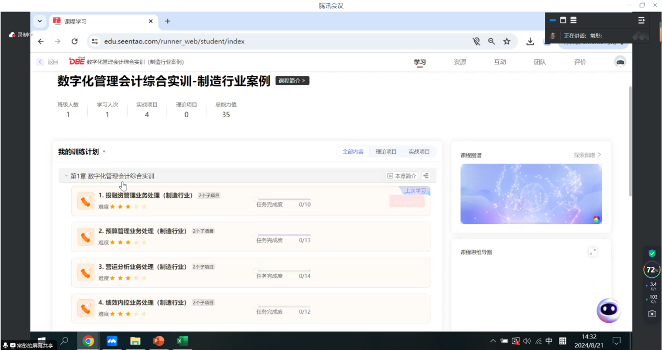662x350 pixels.
Task: Open the AI assistant floating bubble
Action: pyautogui.click(x=608, y=311)
